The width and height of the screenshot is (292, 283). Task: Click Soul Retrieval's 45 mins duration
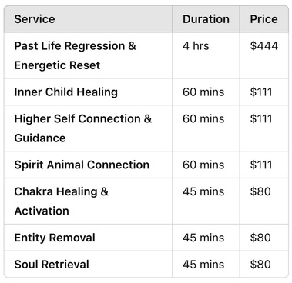(203, 265)
